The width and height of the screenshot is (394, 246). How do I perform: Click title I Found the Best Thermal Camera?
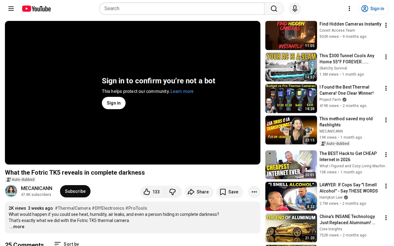pos(347,90)
